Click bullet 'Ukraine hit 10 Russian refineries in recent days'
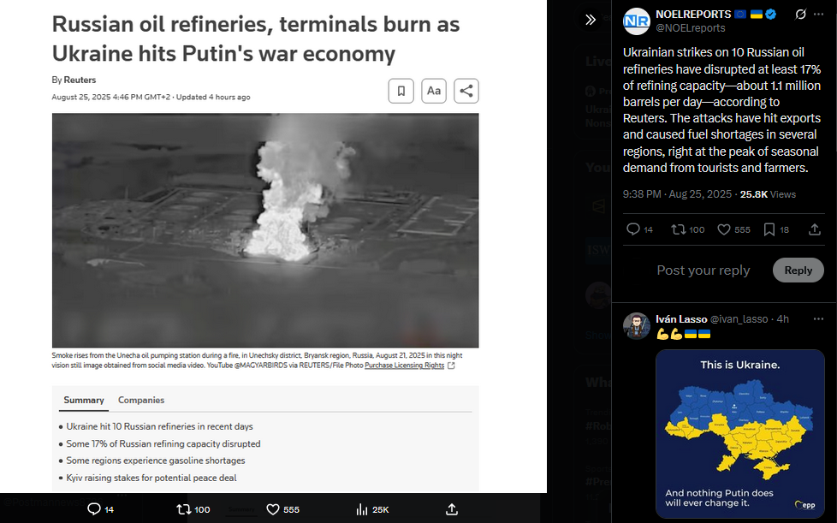 click(x=159, y=426)
